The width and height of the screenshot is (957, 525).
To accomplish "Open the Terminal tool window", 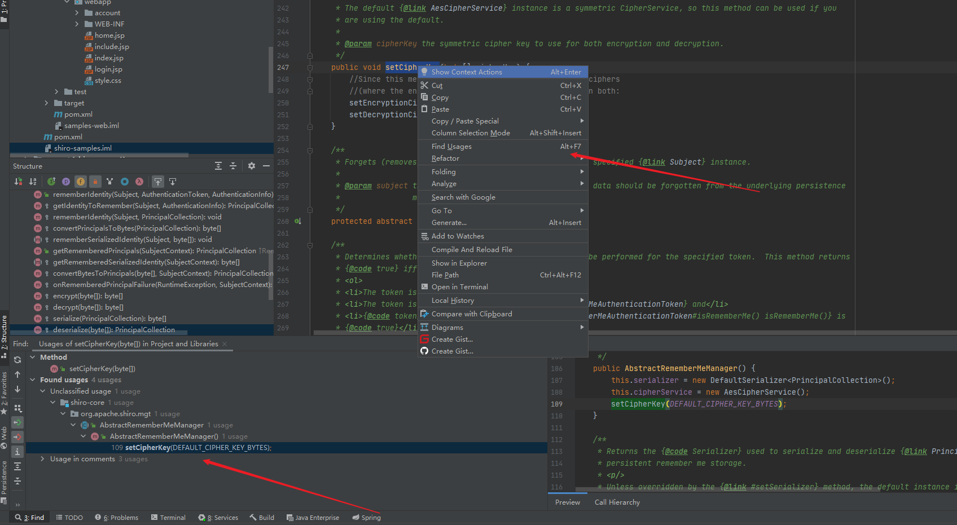I will (168, 518).
